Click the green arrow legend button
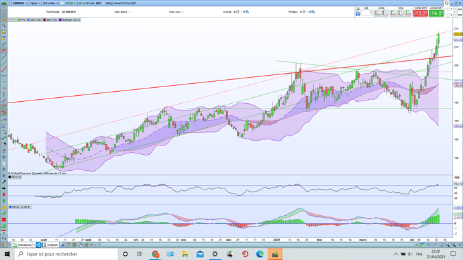This screenshot has height=260, width=463. 15,19
